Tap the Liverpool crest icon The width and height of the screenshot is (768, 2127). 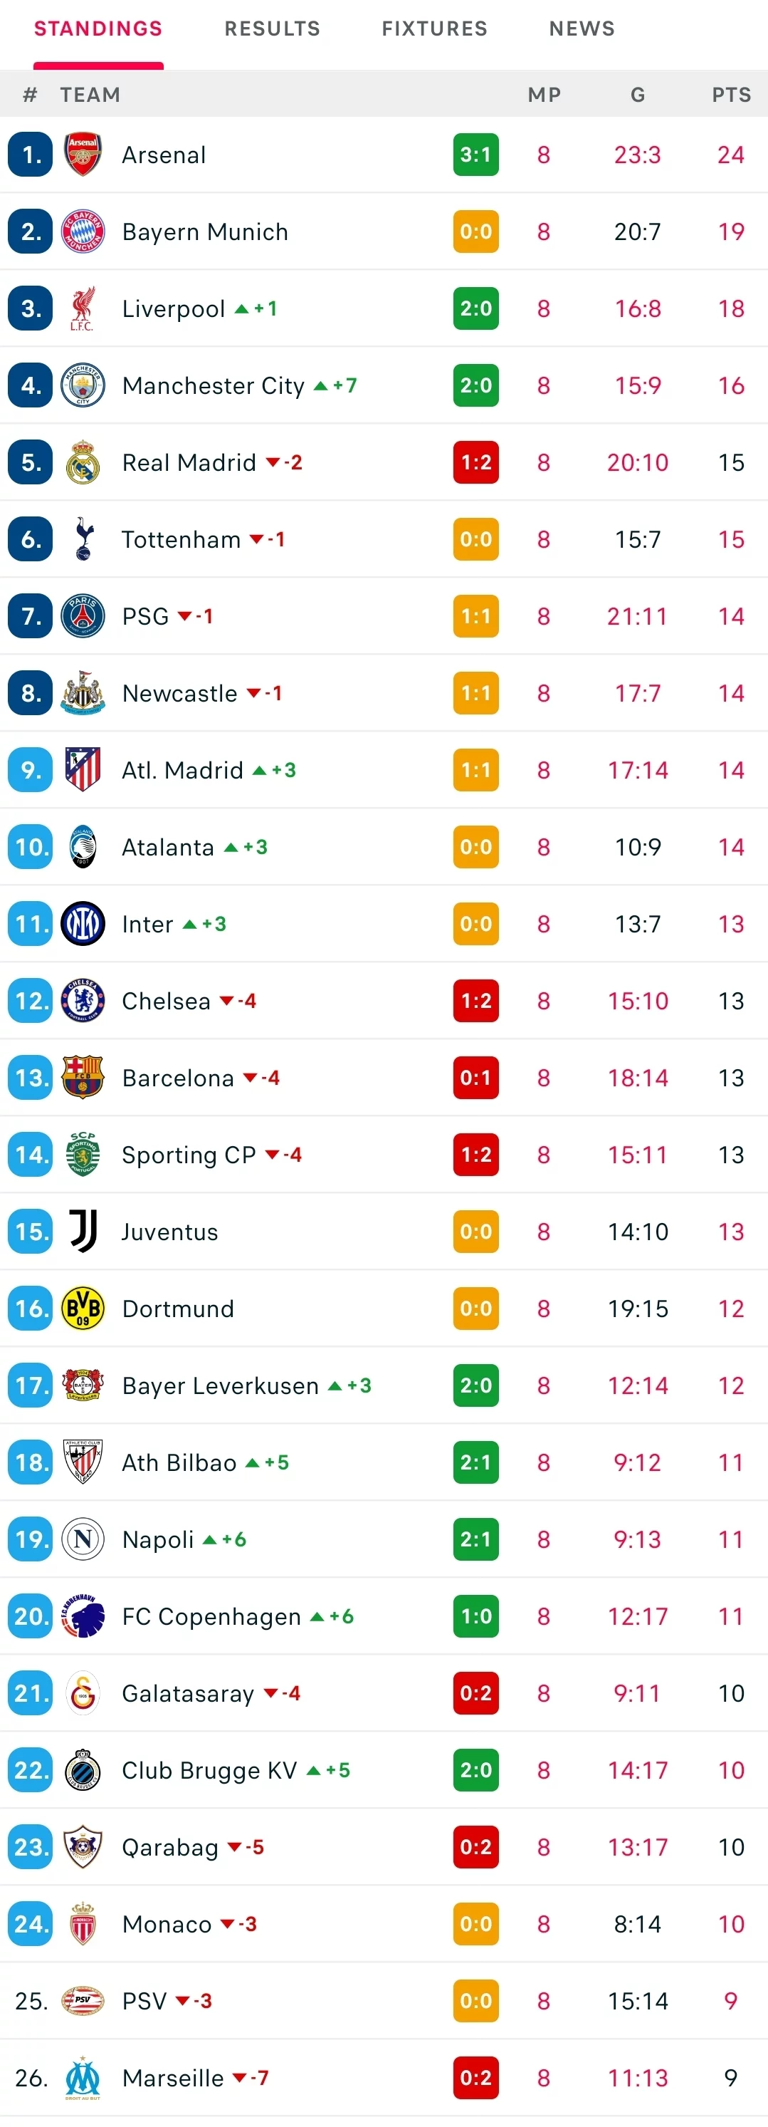tap(83, 308)
